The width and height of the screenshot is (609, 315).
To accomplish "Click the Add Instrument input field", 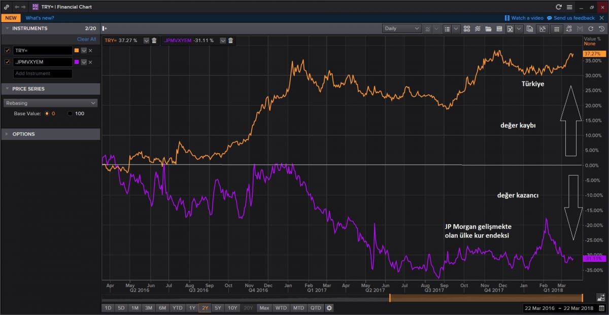I will (43, 74).
